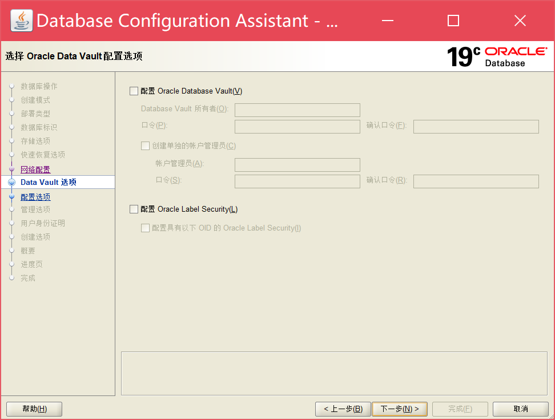Viewport: 555px width, 420px height.
Task: Check the OID Oracle Label Security option
Action: 146,227
